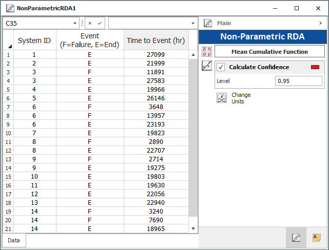Select cell with time value 19823

tap(156, 133)
